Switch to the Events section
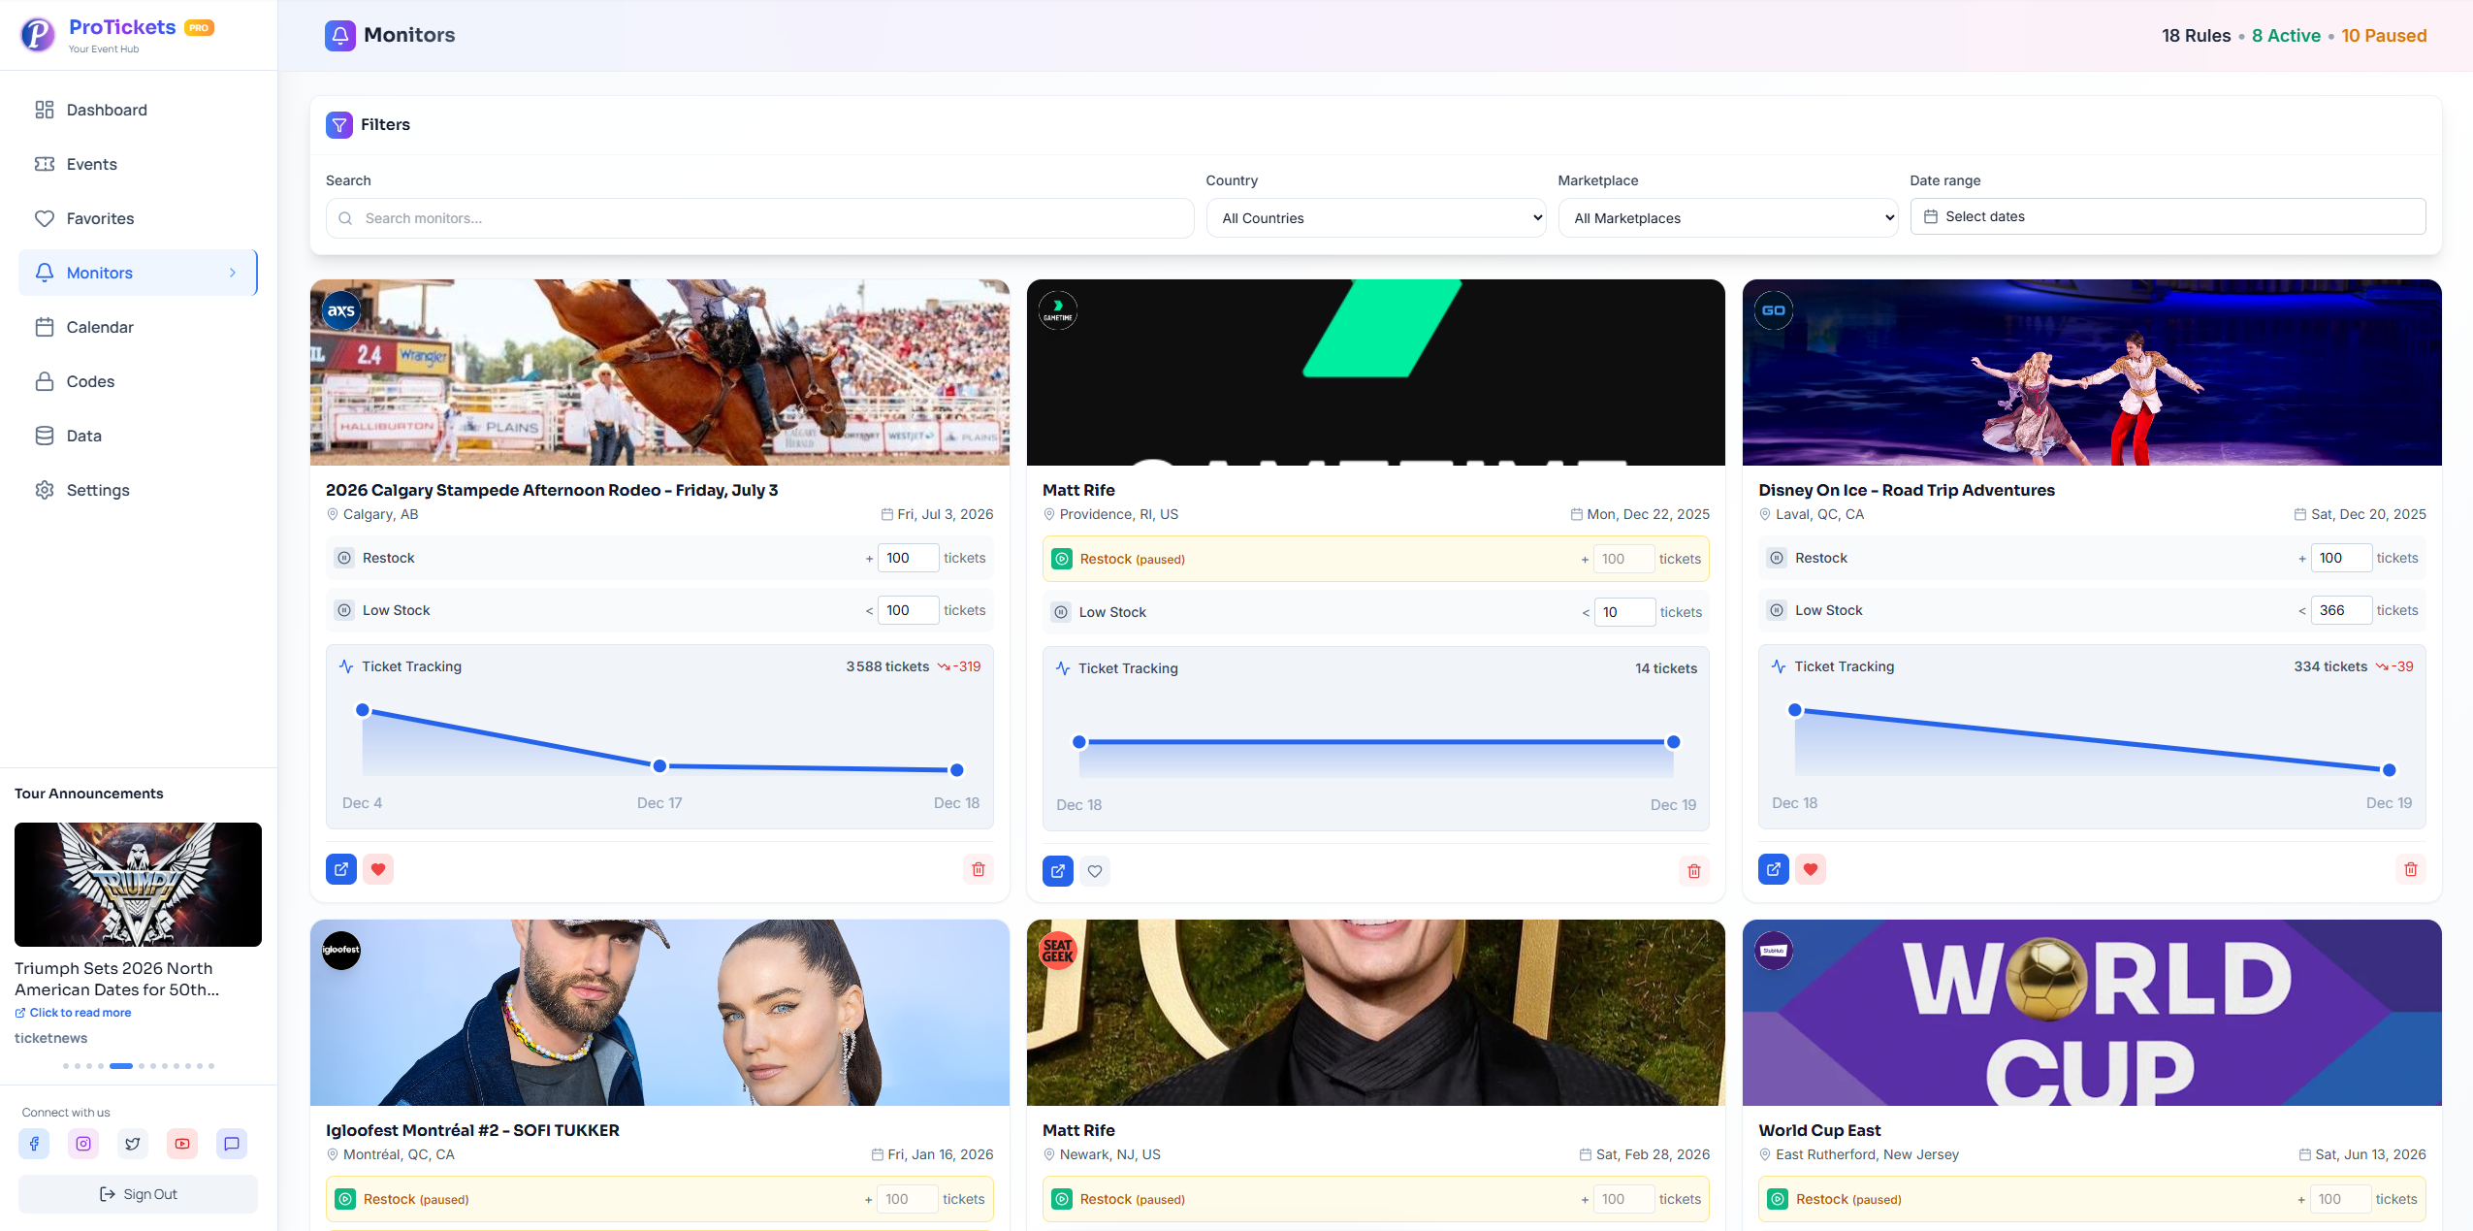The image size is (2473, 1231). click(x=91, y=164)
